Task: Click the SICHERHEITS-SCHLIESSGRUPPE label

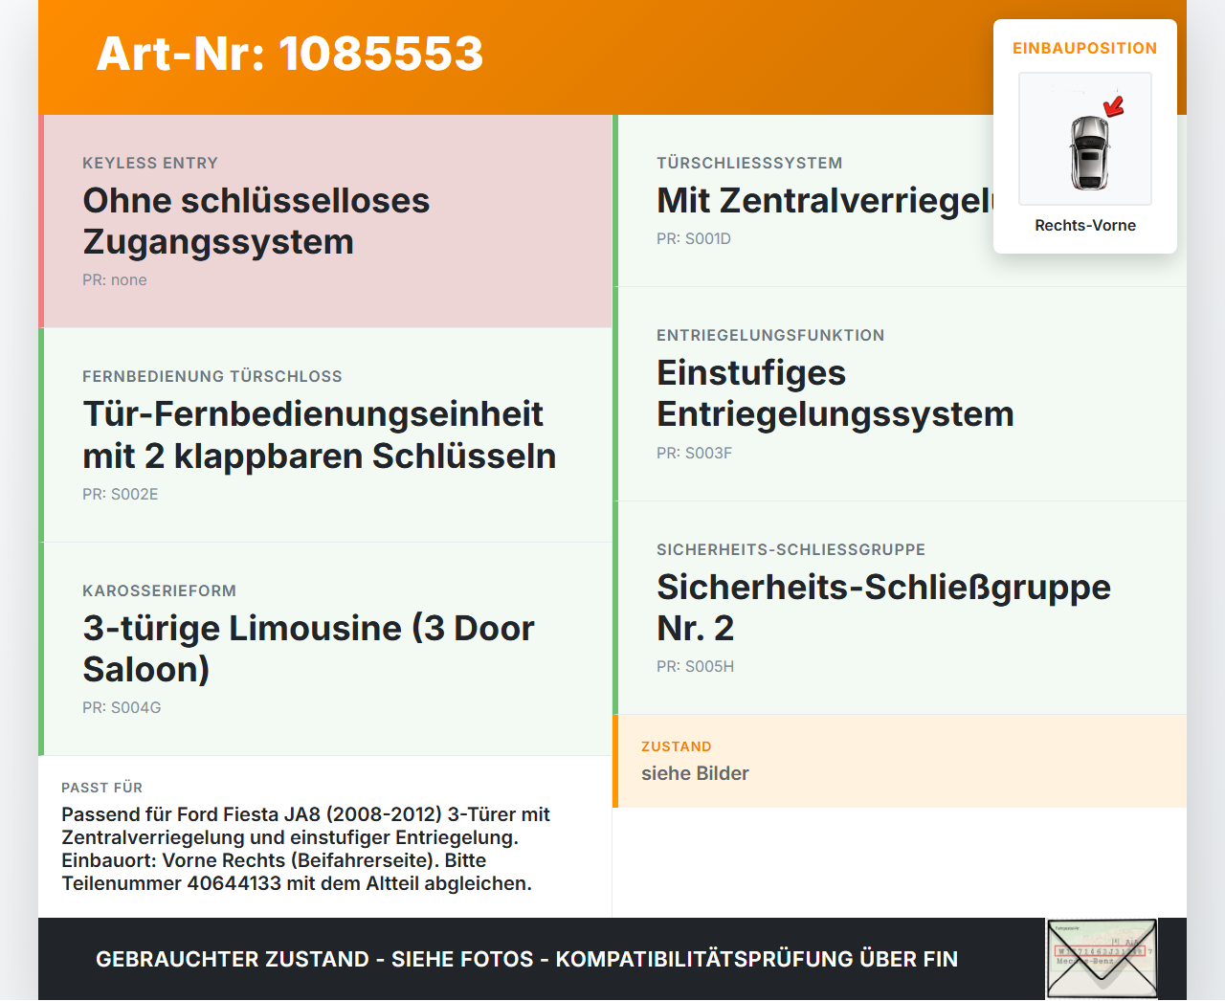Action: pos(791,549)
